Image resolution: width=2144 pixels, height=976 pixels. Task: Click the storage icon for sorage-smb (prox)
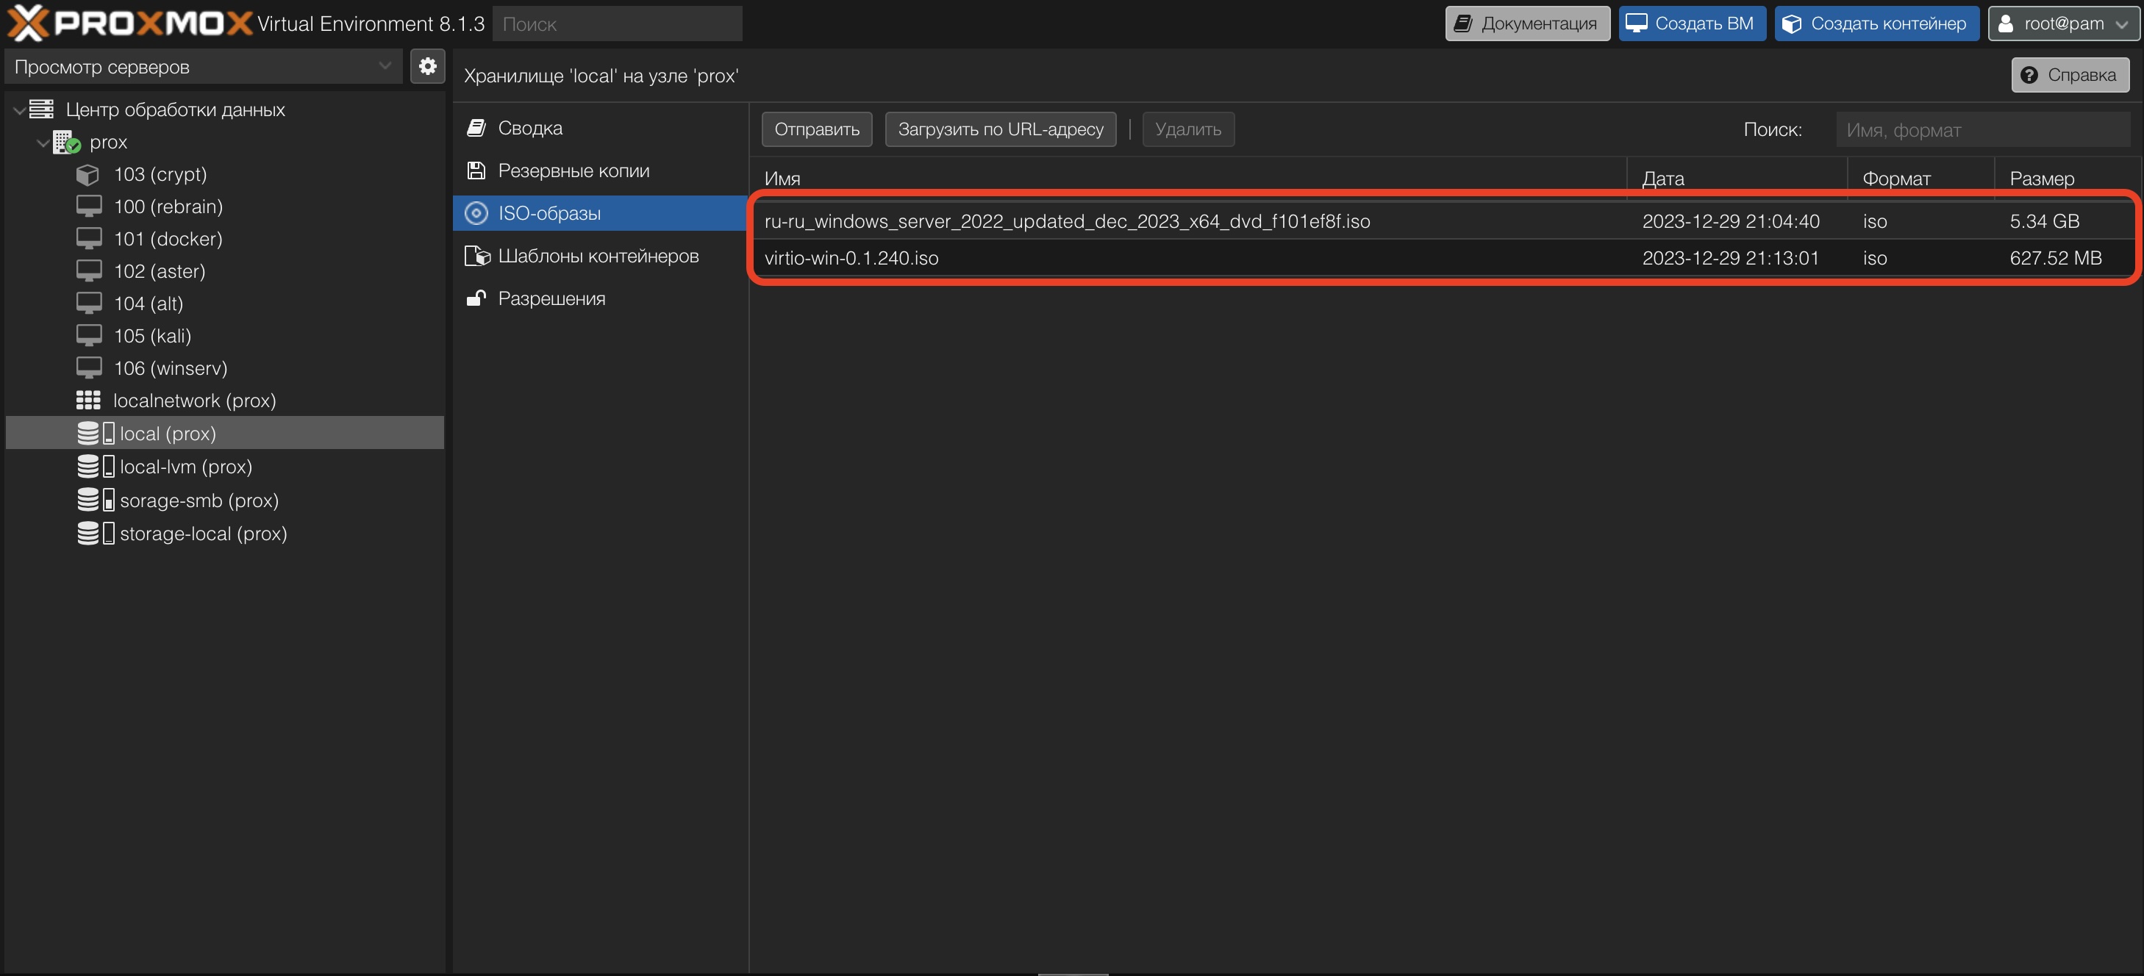(96, 500)
